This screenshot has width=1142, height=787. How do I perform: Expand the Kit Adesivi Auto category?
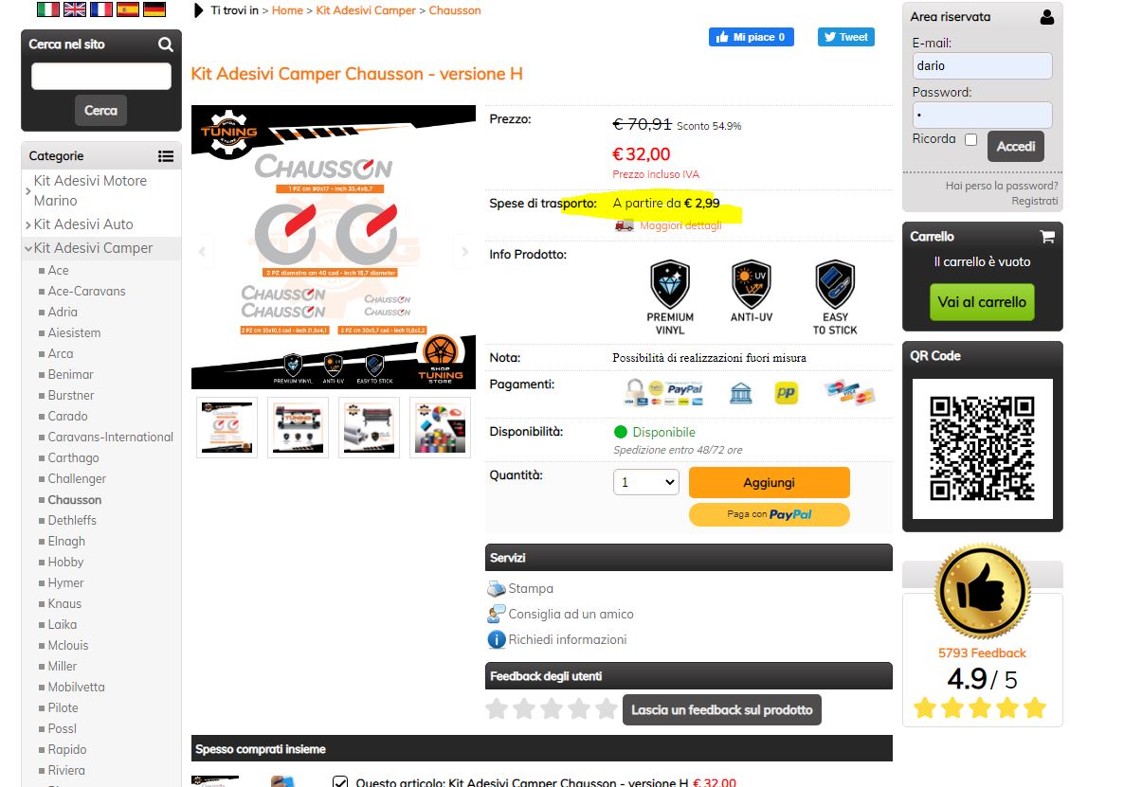point(28,224)
